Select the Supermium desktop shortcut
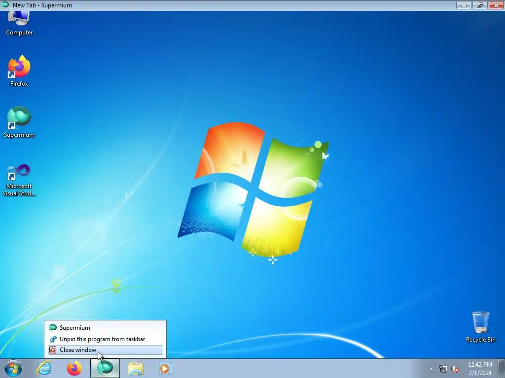 [19, 122]
